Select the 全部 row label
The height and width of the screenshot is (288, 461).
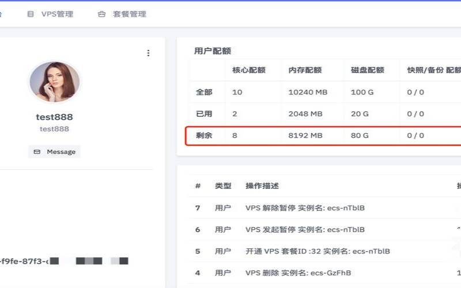pyautogui.click(x=205, y=92)
